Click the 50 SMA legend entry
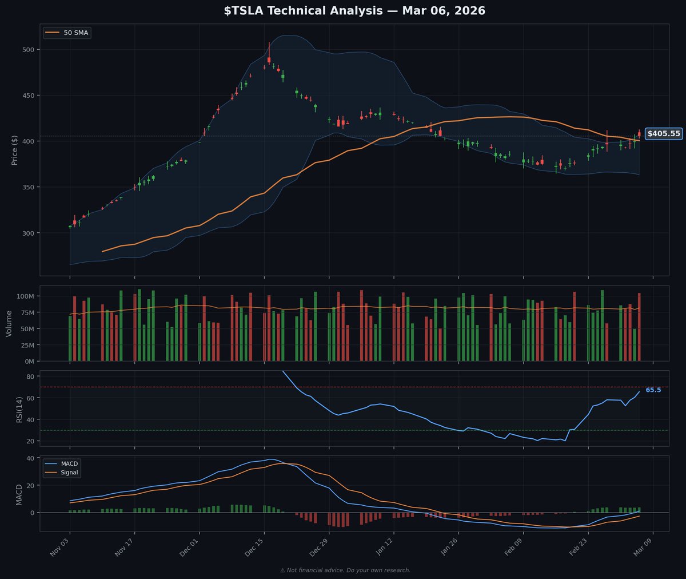The width and height of the screenshot is (686, 579). point(67,33)
